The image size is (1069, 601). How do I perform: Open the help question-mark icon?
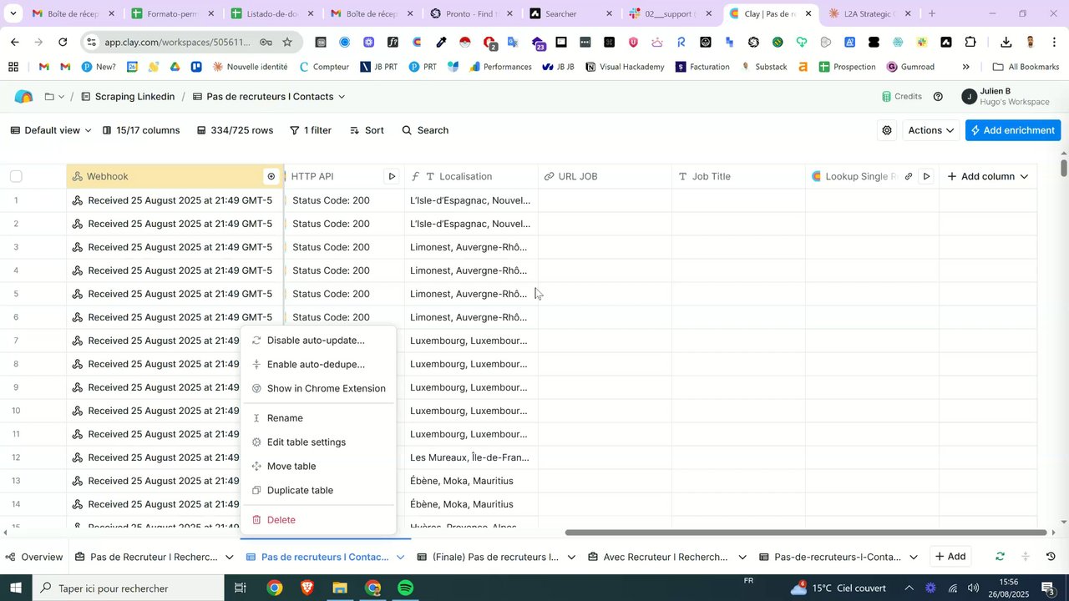(x=938, y=97)
